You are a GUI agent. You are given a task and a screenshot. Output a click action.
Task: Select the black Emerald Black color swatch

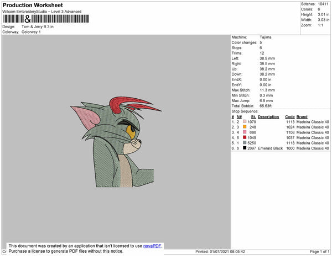pos(245,148)
